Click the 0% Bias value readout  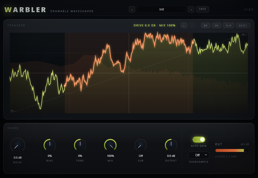tap(50, 156)
